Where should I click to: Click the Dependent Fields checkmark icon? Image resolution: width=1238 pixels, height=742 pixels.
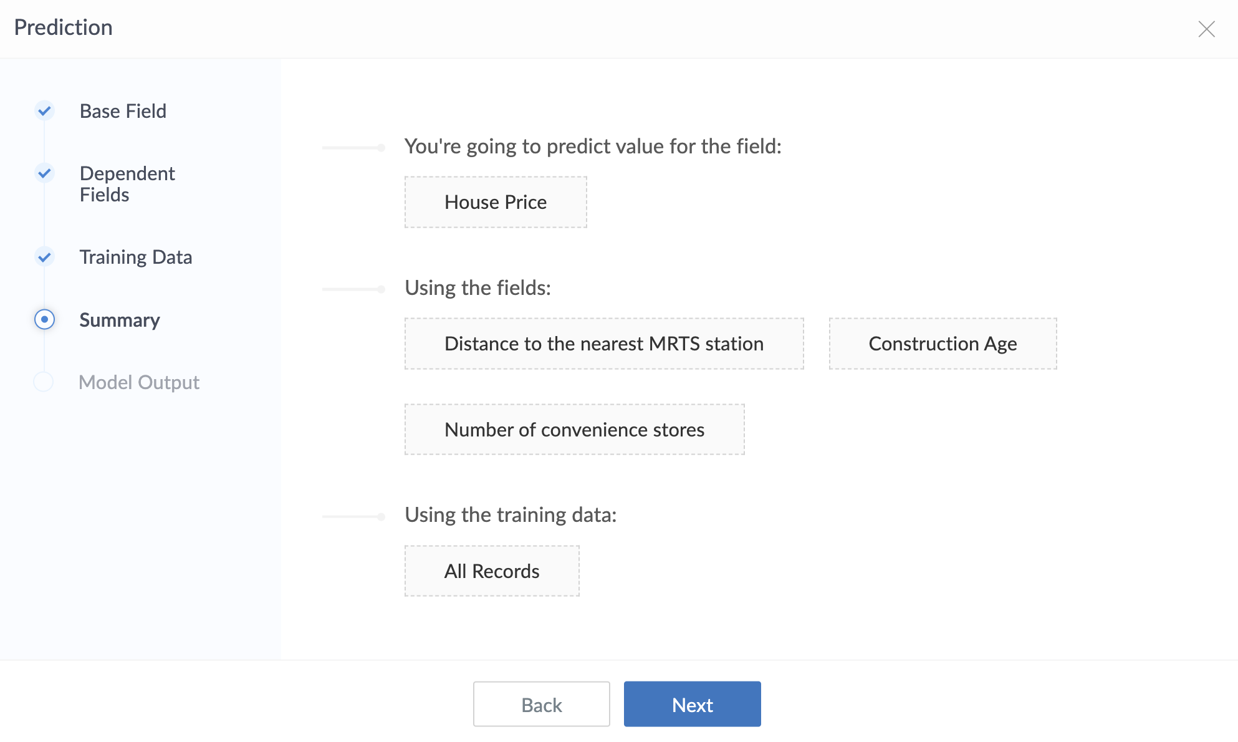click(x=44, y=173)
